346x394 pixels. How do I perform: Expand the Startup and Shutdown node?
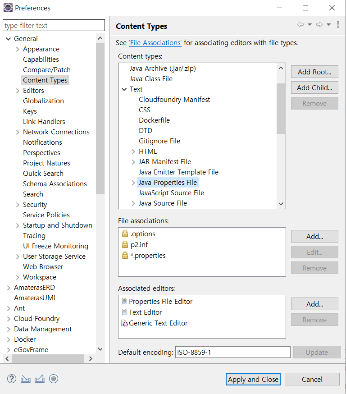18,226
